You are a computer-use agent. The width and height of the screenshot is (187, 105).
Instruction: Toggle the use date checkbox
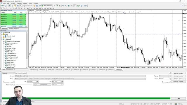[14, 82]
